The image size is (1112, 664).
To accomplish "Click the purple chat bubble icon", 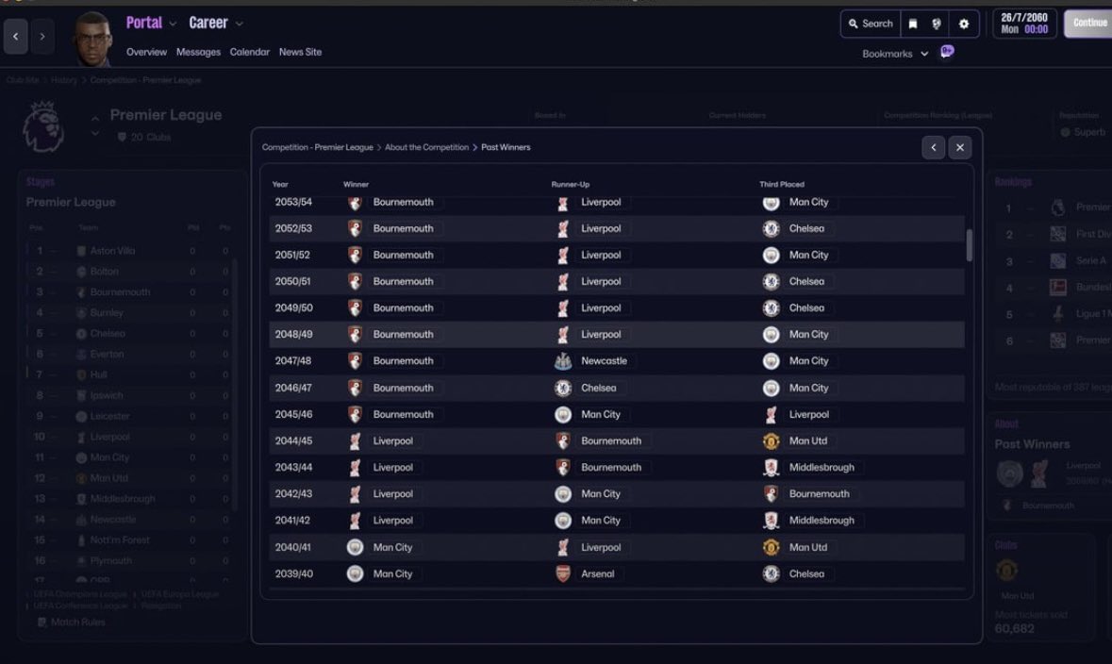I will point(947,51).
